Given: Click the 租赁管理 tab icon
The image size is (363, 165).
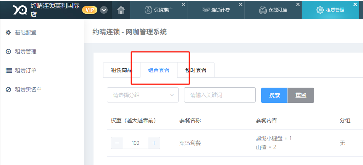Looking at the screenshot, I should (x=320, y=10).
